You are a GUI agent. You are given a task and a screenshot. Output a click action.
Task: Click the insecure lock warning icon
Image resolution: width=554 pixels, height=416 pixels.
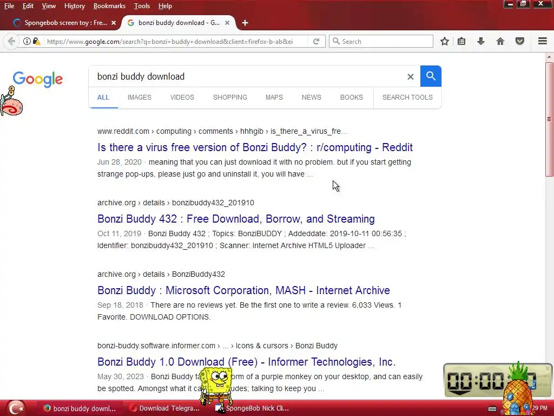tap(36, 41)
